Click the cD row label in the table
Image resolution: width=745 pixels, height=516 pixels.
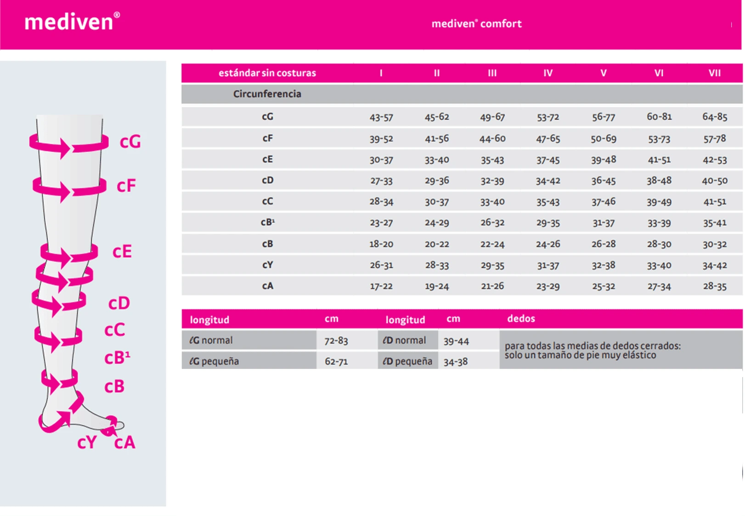pos(268,180)
